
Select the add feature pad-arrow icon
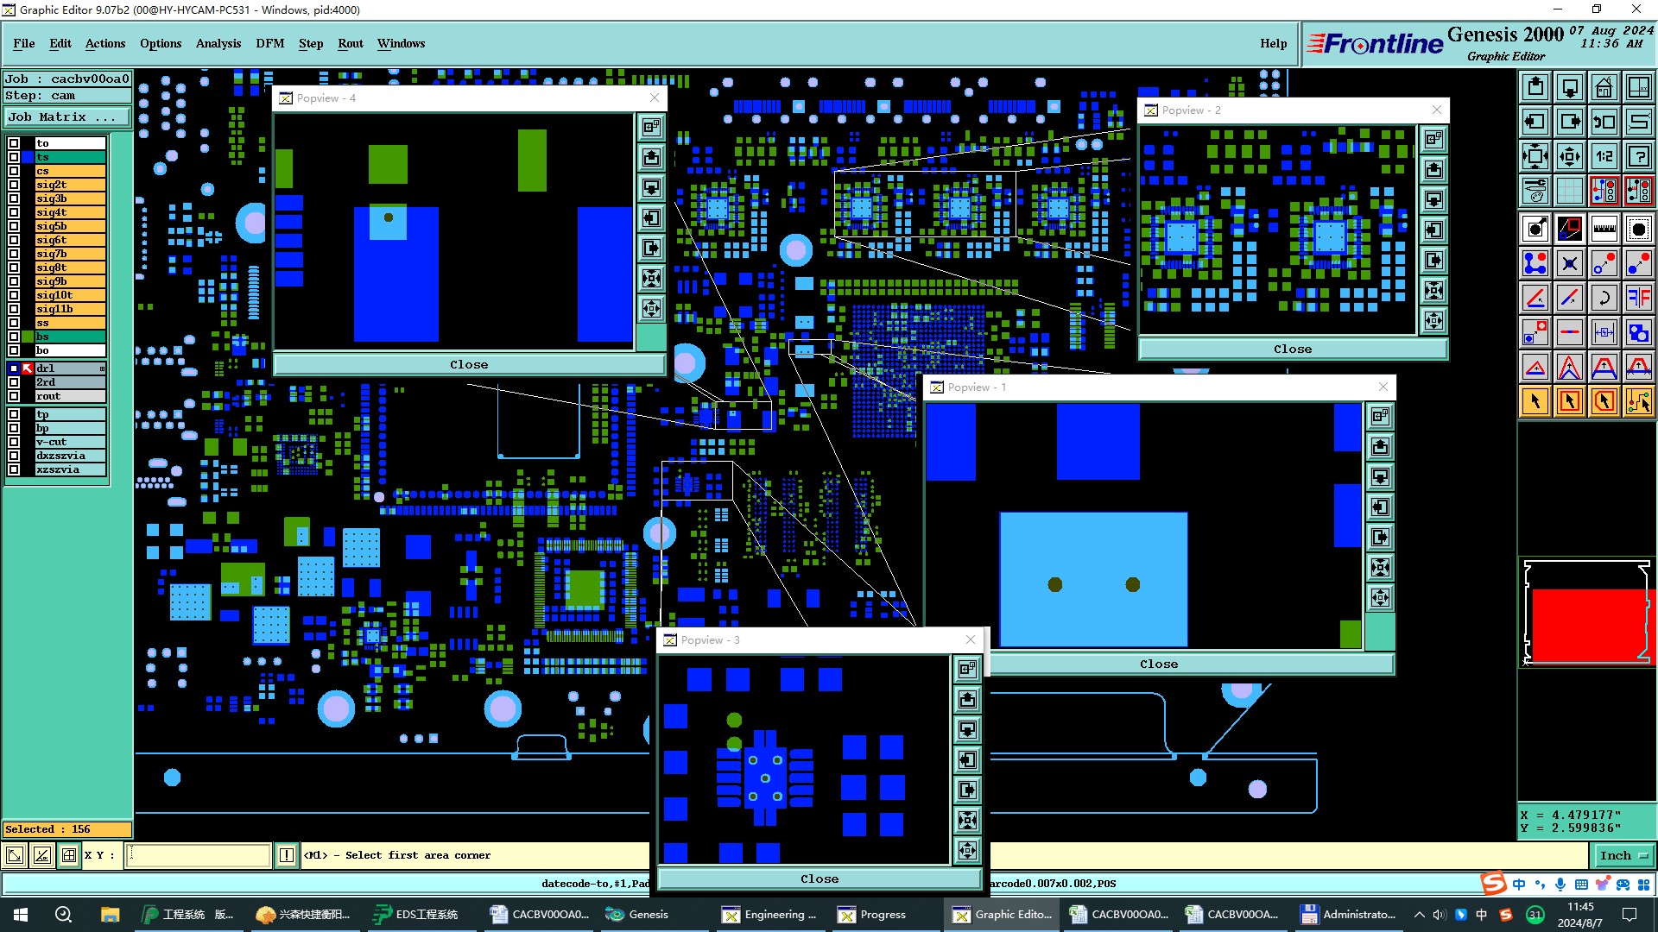click(x=1535, y=229)
